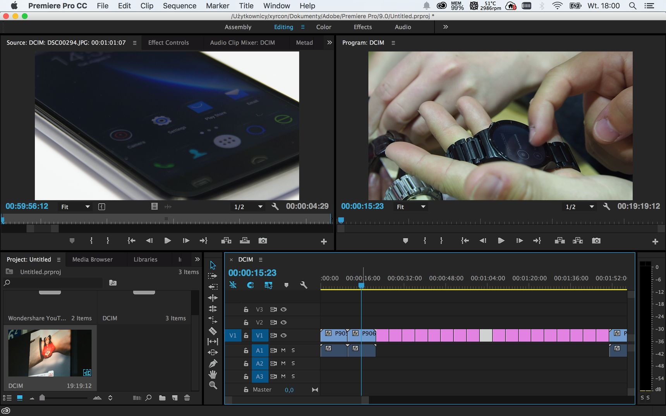Click Overwrite button in Source monitor
This screenshot has height=416, width=666.
click(x=245, y=241)
